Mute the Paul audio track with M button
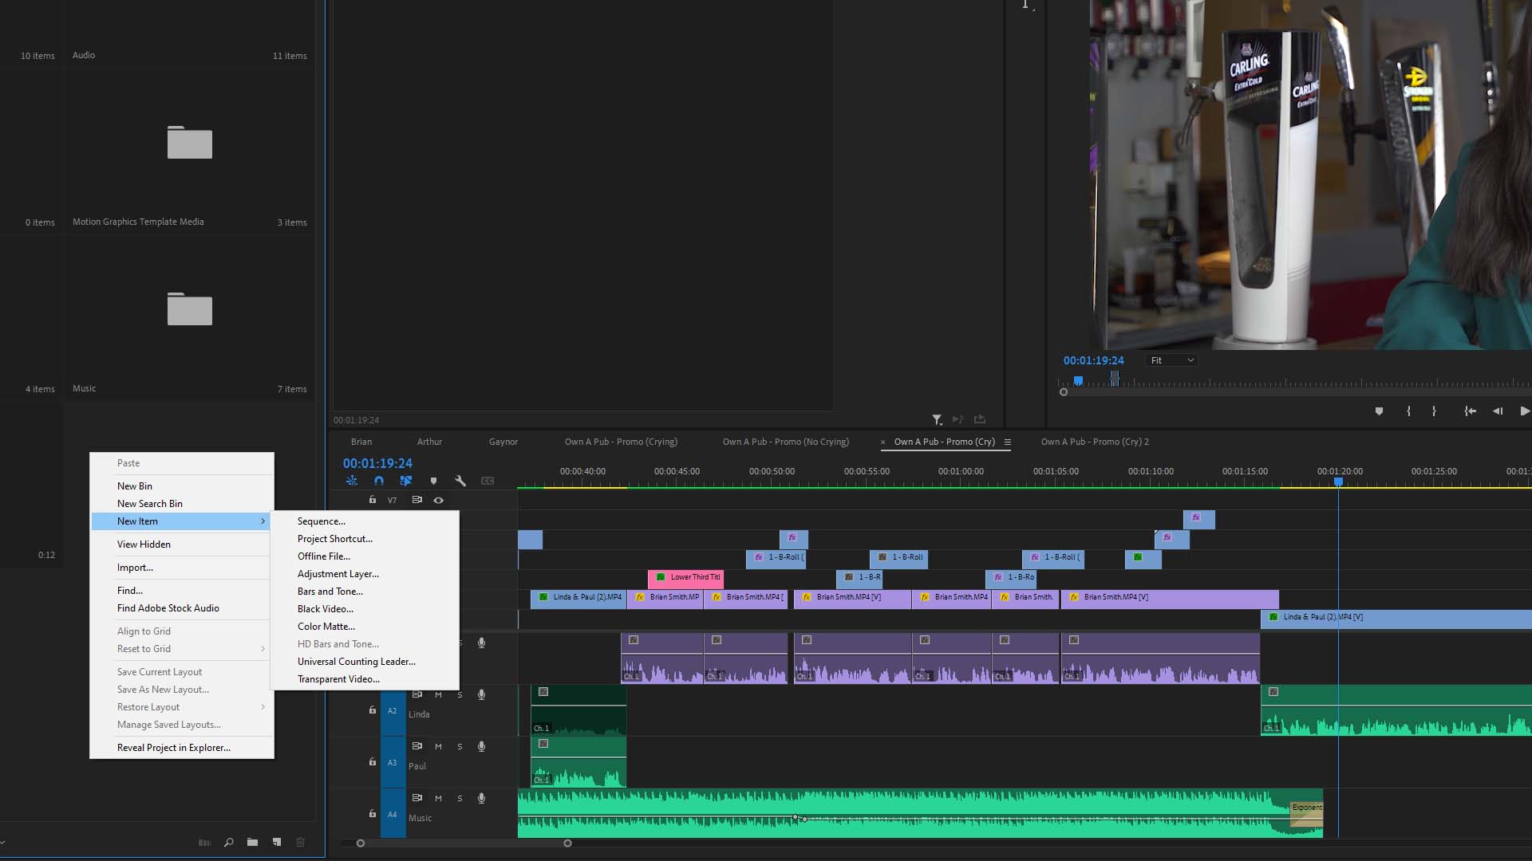1532x861 pixels. pos(438,746)
